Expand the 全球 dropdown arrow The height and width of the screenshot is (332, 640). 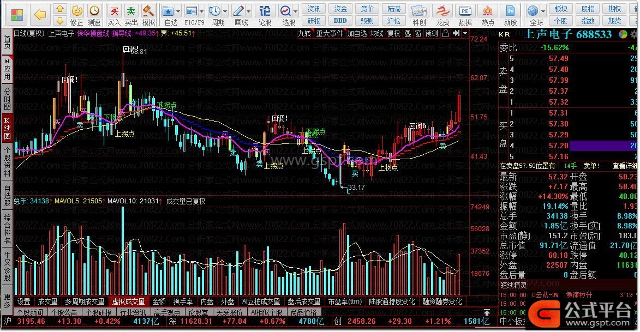click(543, 11)
